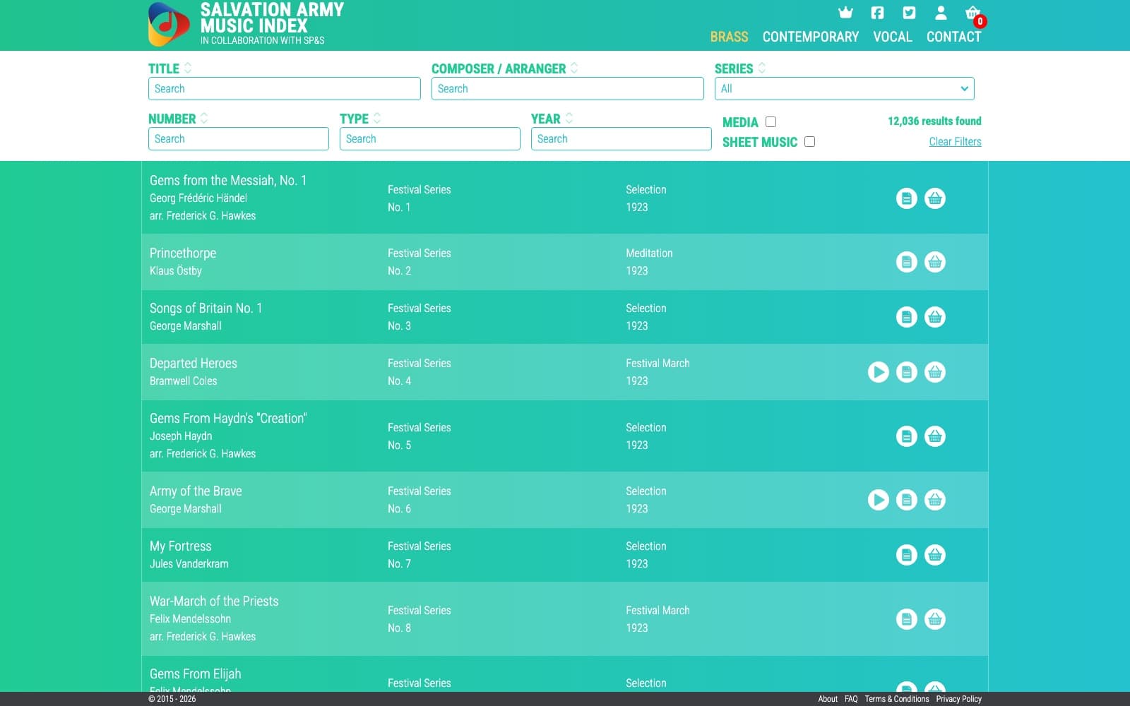
Task: Click the Clear Filters link
Action: click(955, 141)
